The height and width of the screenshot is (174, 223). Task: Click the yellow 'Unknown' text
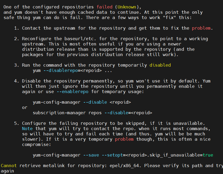(127, 7)
